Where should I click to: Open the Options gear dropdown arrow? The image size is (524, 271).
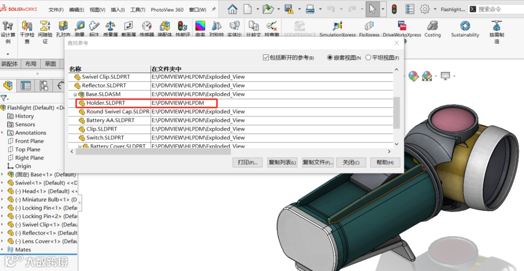tap(435, 9)
